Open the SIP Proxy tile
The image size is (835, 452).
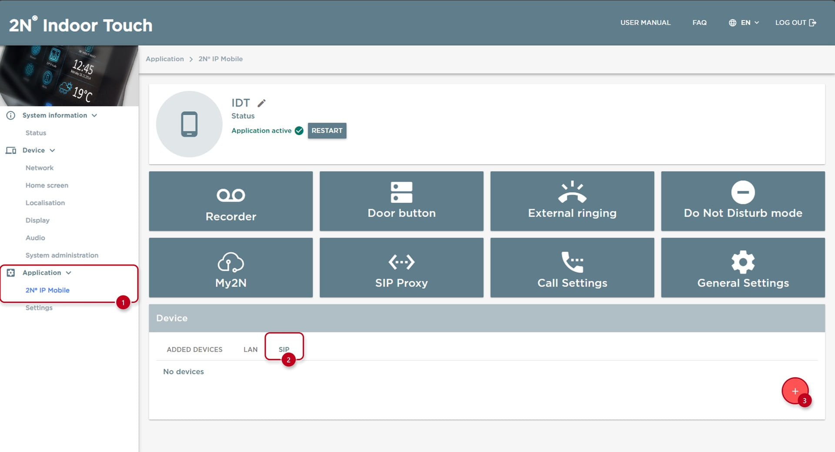tap(401, 267)
